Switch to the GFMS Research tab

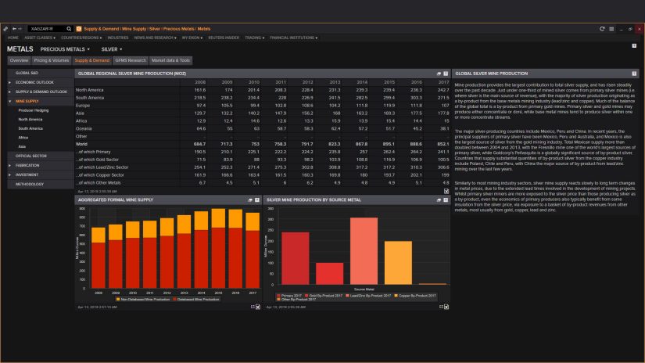point(131,60)
